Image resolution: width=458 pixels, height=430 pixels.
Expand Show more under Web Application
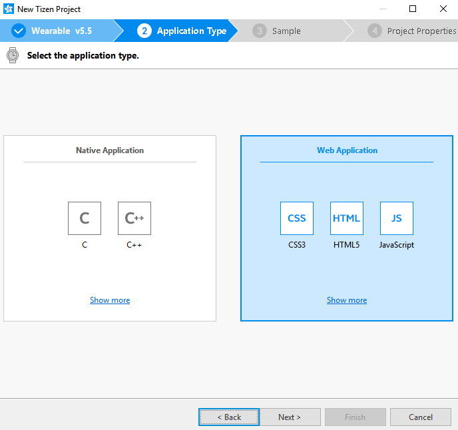(x=347, y=300)
